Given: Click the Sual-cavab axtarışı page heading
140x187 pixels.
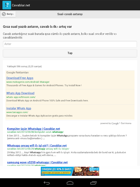Looking at the screenshot, I should (x=70, y=14).
